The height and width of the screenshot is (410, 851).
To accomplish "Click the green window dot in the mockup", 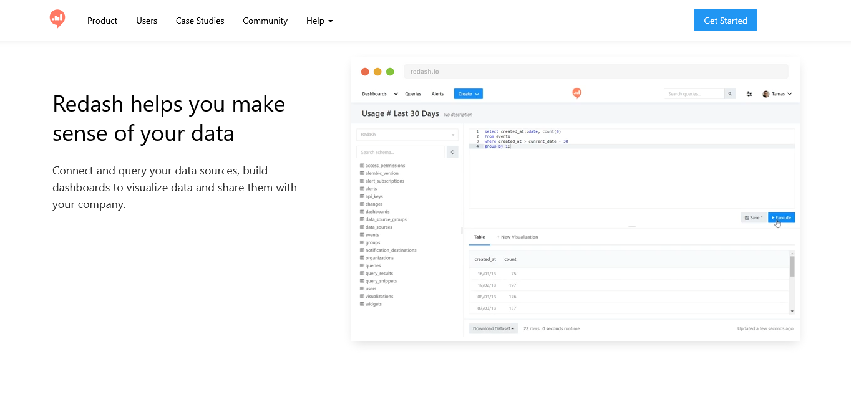I will coord(390,72).
